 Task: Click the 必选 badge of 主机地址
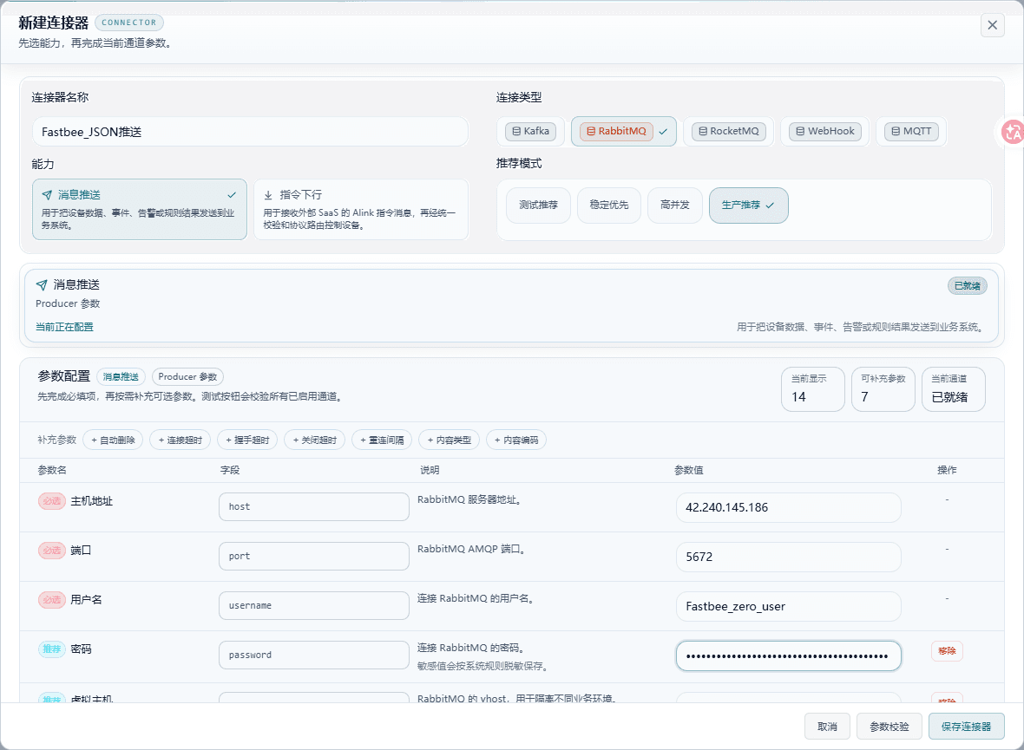[51, 501]
